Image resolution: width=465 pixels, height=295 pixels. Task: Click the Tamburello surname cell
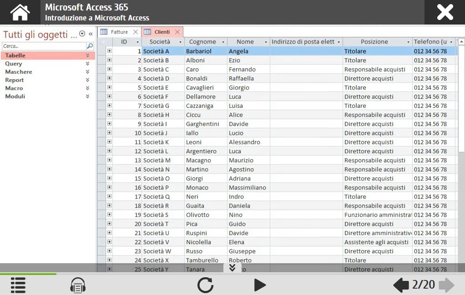[206, 260]
